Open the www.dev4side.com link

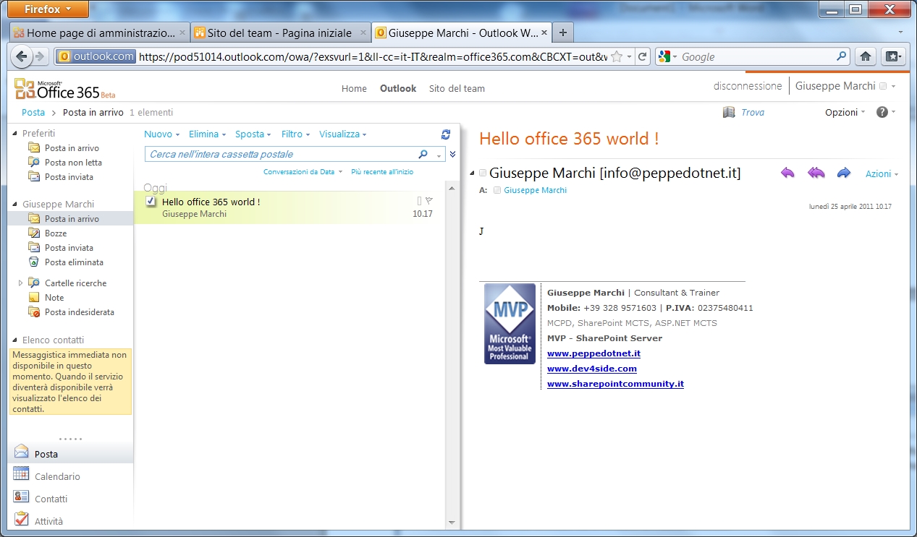pos(592,369)
